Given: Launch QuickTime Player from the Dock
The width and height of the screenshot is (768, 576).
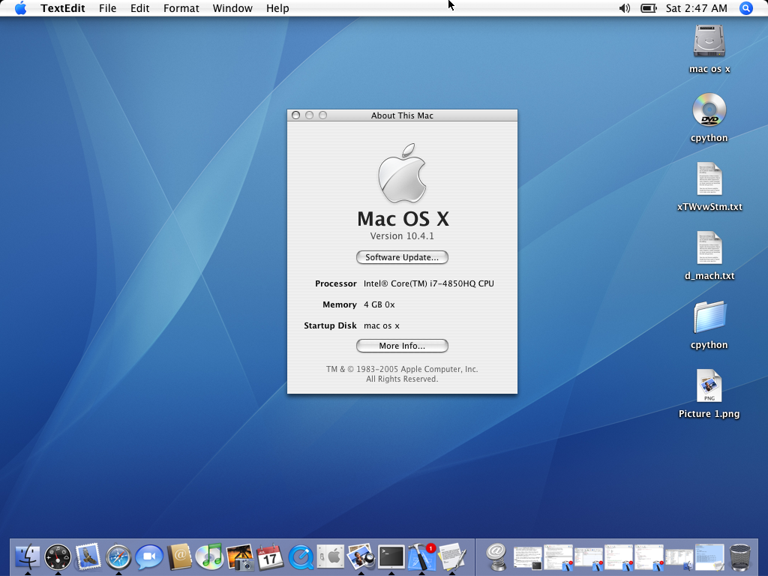Looking at the screenshot, I should tap(301, 557).
